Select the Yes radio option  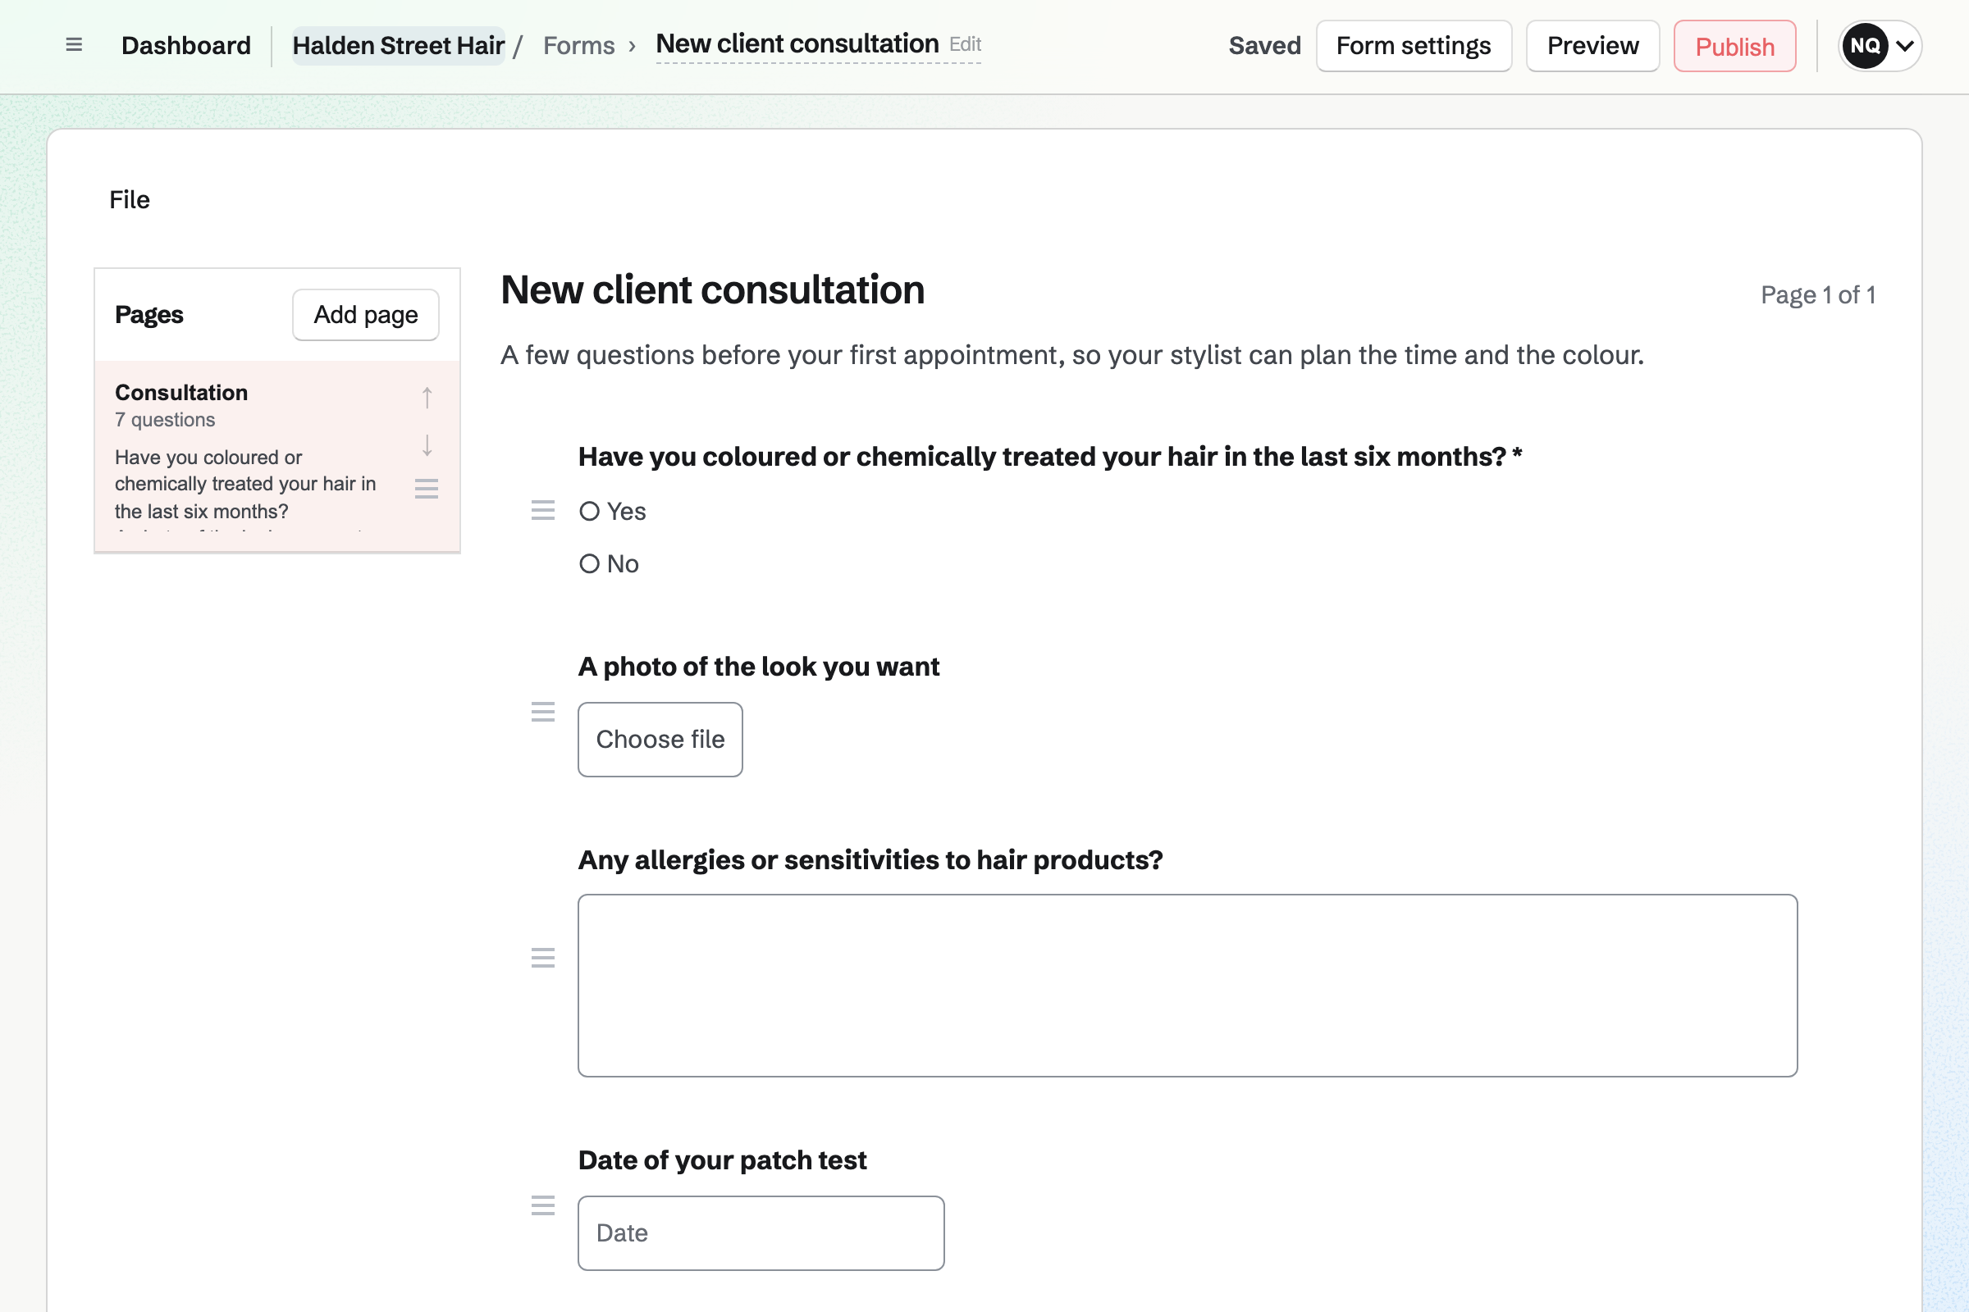[589, 511]
